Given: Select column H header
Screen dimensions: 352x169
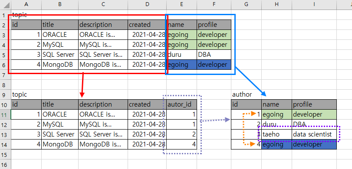Looking at the screenshot, I should pos(277,4).
